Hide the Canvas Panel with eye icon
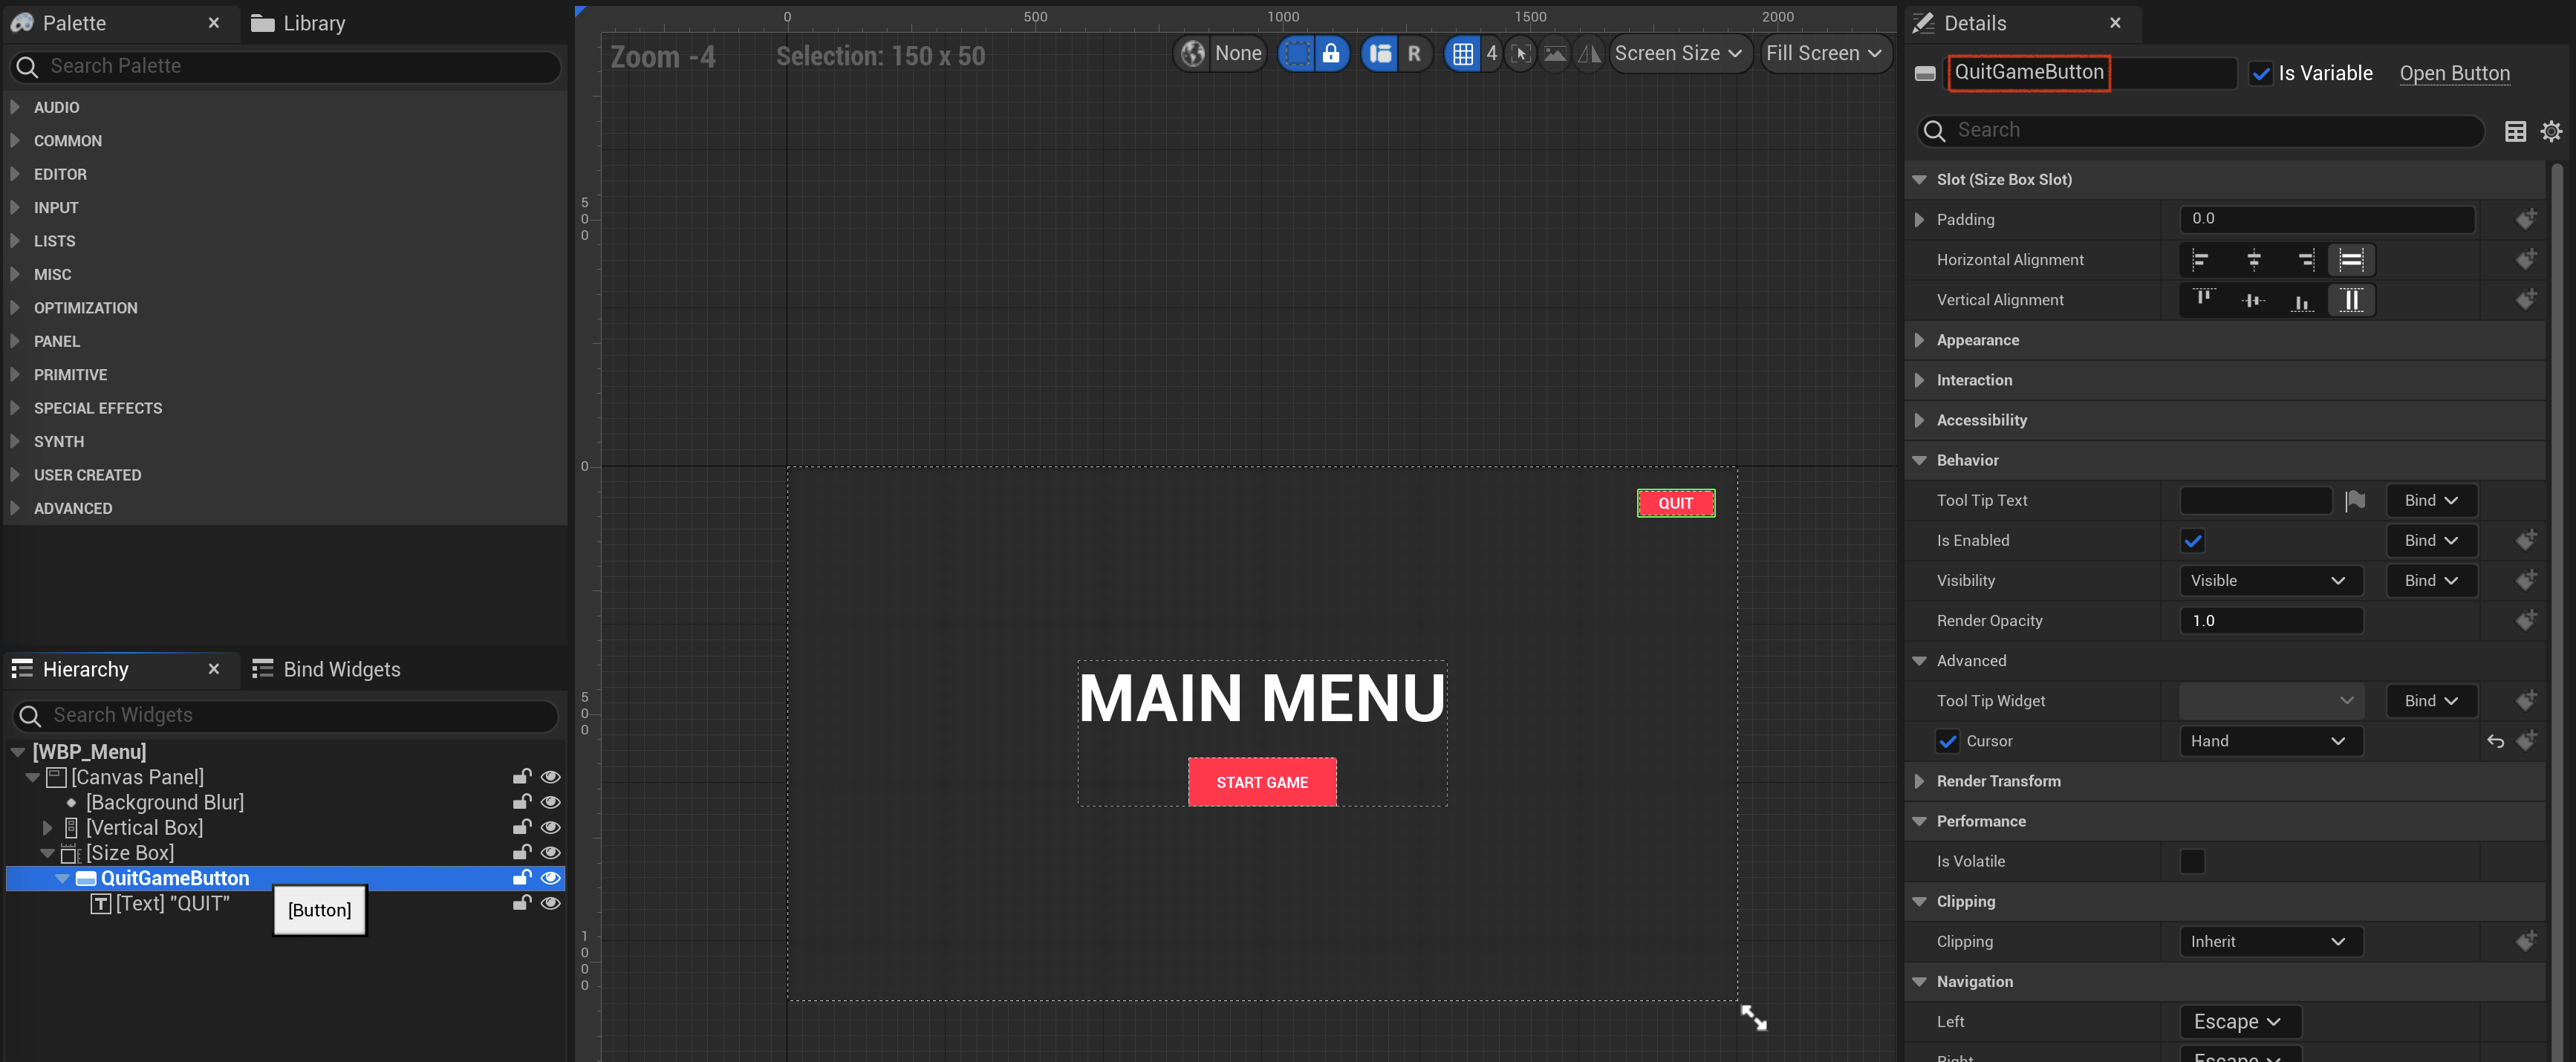 550,777
